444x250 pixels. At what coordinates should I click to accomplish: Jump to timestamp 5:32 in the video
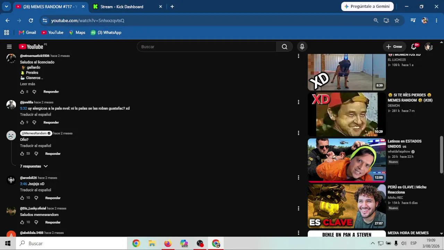[x=23, y=108]
